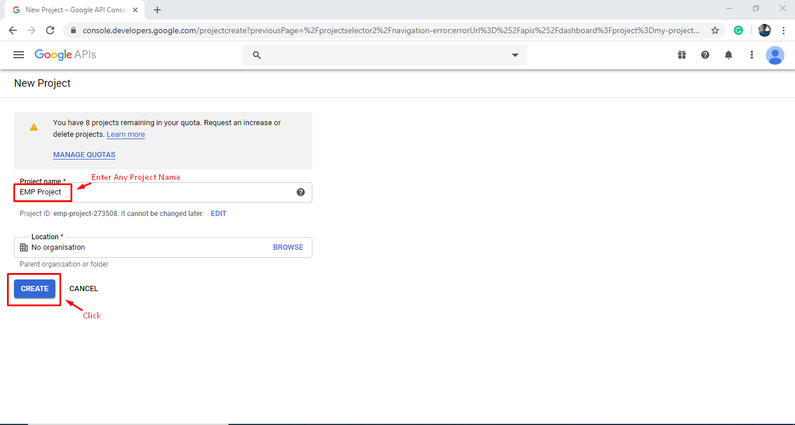795x425 pixels.
Task: Click the Grammarly extension icon
Action: (x=738, y=30)
